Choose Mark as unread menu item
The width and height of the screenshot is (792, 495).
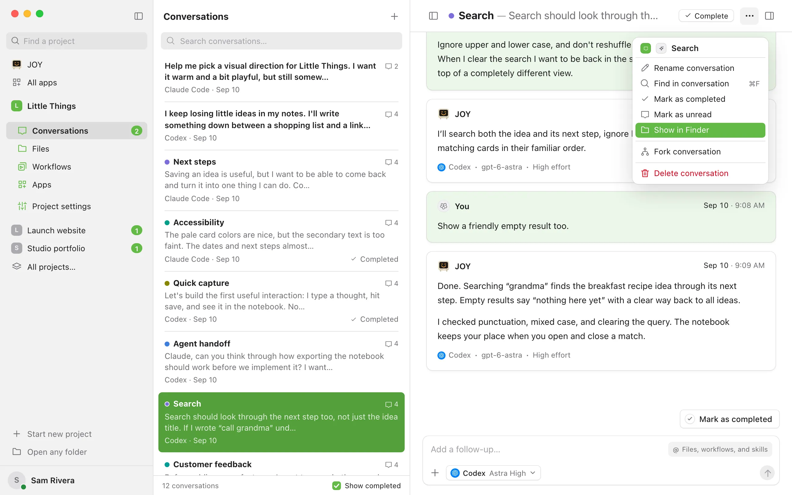[700, 114]
